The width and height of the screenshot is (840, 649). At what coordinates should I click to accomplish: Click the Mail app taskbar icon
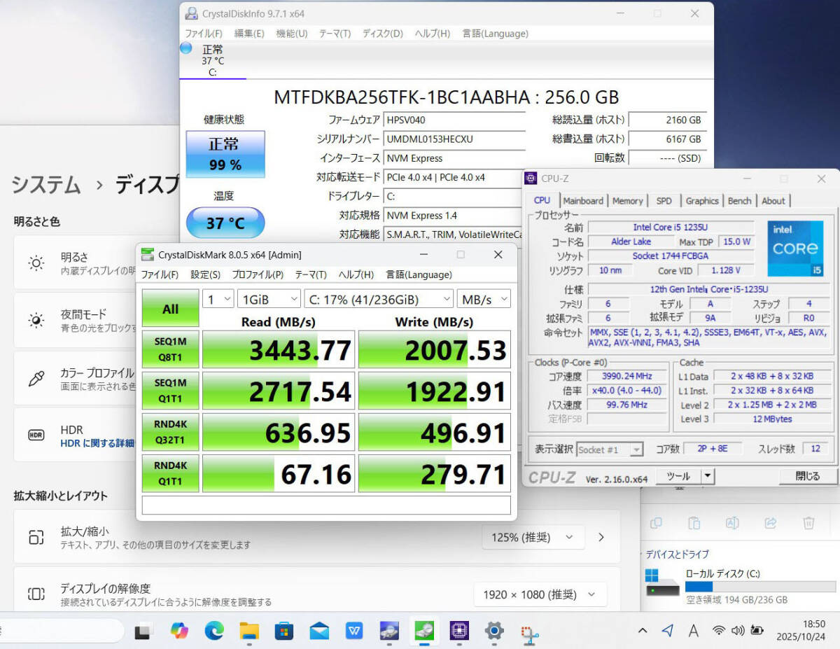319,631
